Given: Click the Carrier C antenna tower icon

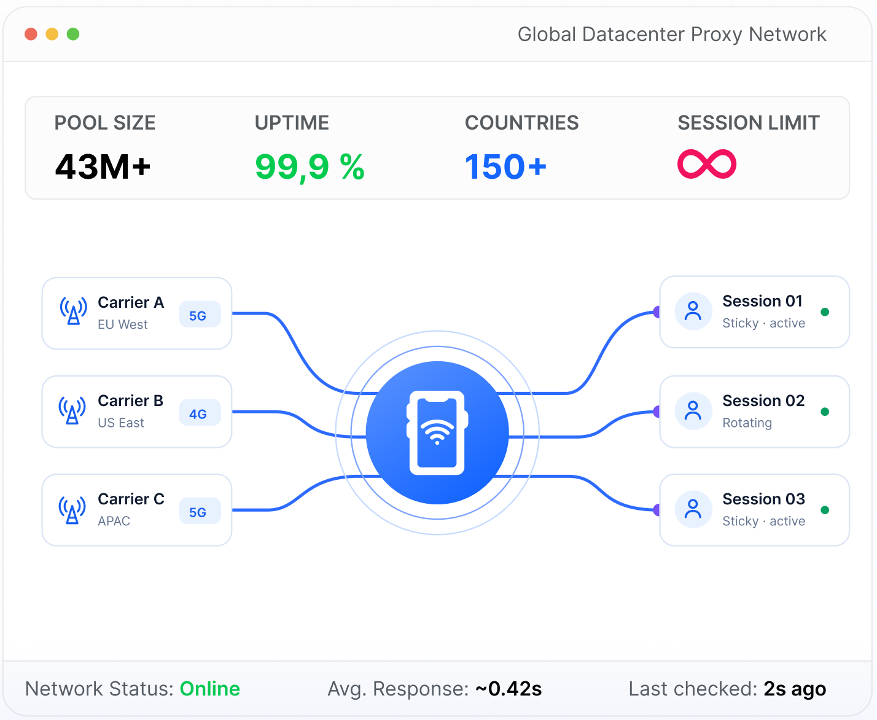Looking at the screenshot, I should click(72, 510).
